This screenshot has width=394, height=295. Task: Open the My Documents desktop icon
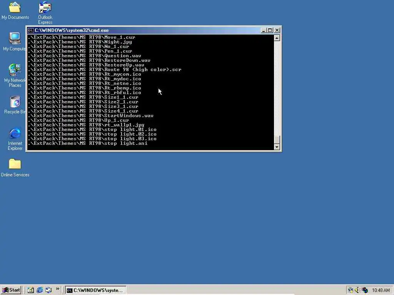pos(15,10)
